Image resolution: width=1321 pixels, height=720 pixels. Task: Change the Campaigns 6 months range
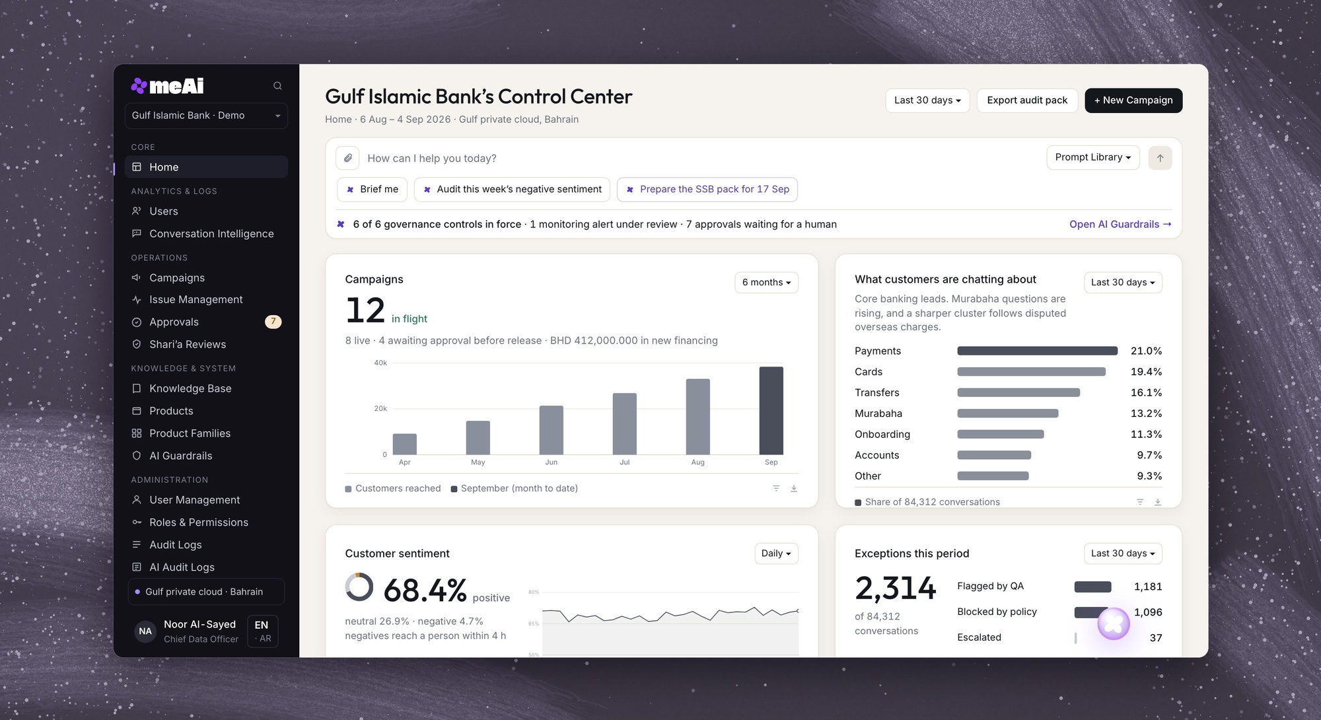766,283
